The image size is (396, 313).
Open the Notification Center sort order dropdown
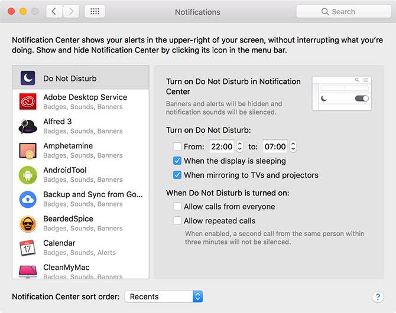click(x=164, y=296)
